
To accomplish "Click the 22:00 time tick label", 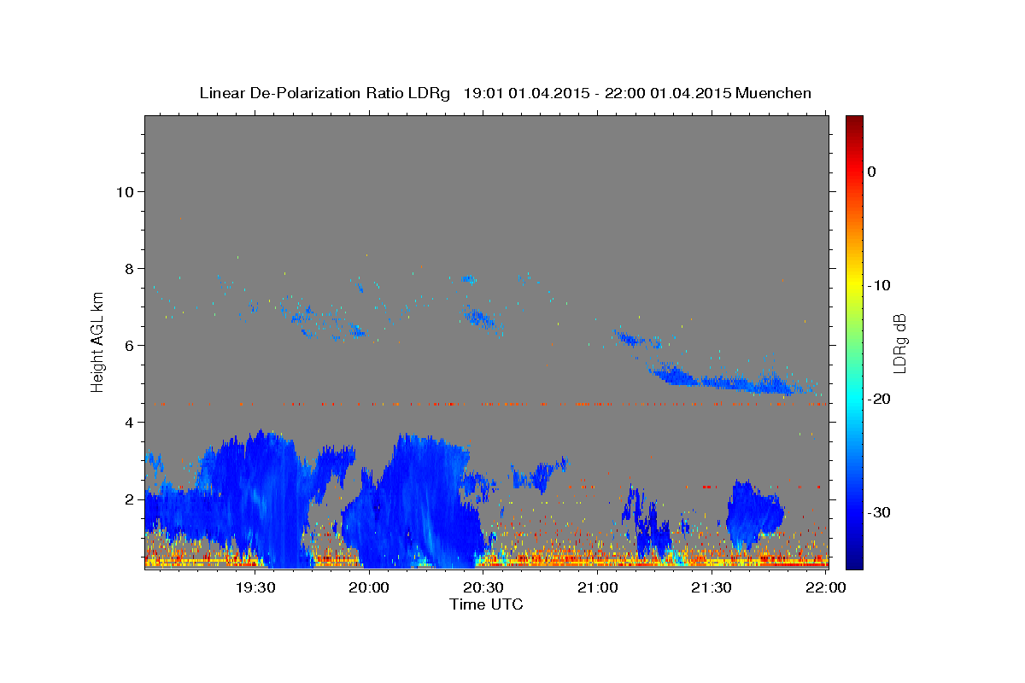I will [x=825, y=587].
